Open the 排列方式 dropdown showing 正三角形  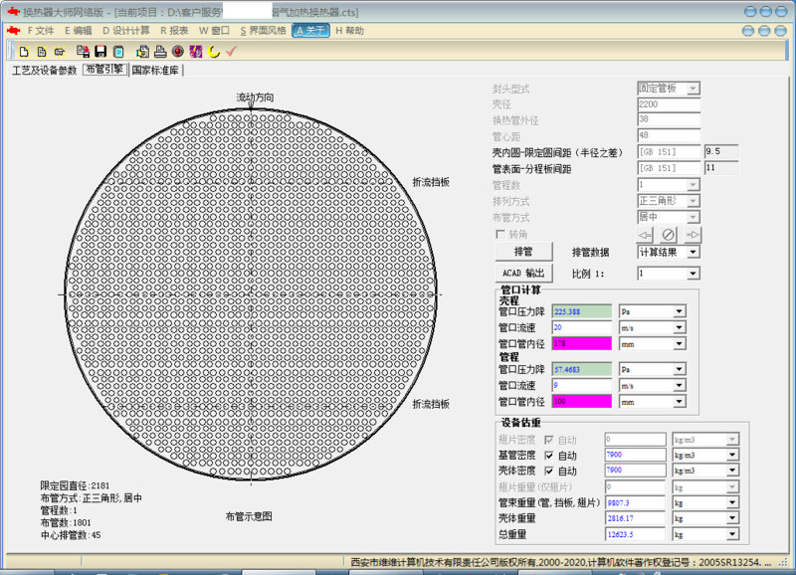pyautogui.click(x=694, y=201)
